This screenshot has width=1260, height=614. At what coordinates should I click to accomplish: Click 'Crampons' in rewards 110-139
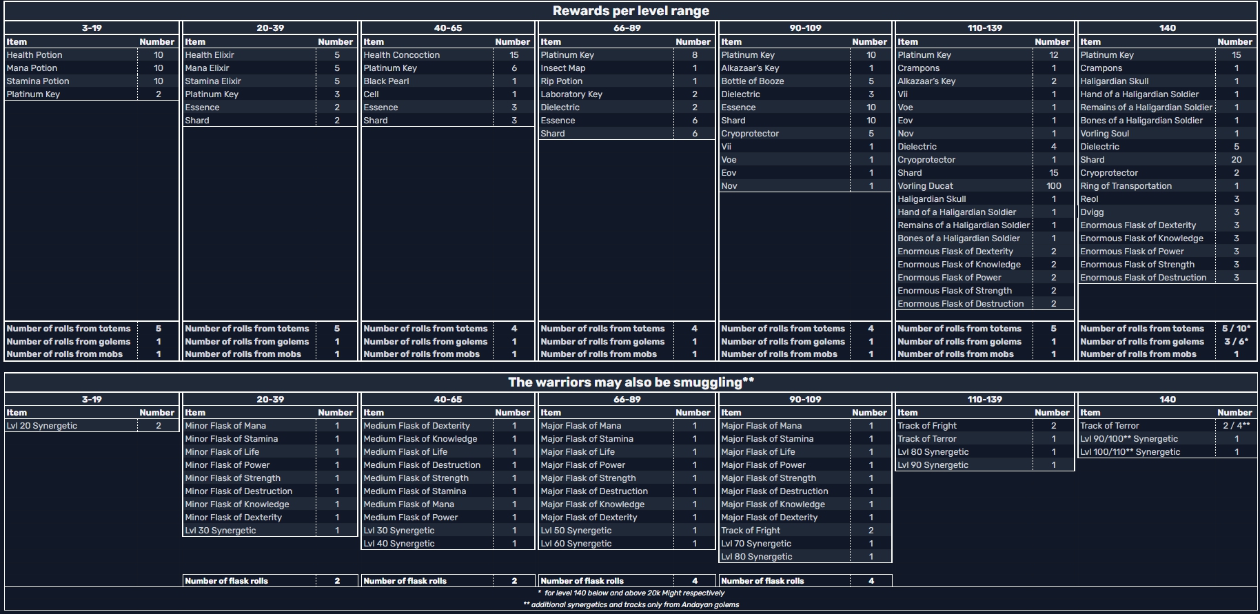click(964, 68)
